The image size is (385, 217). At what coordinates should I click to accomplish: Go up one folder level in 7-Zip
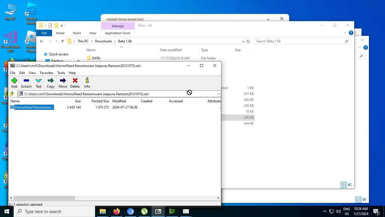[12, 94]
